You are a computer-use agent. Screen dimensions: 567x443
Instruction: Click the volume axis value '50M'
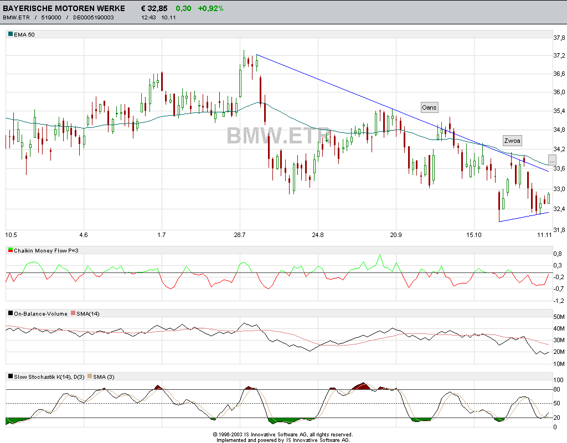pos(559,317)
